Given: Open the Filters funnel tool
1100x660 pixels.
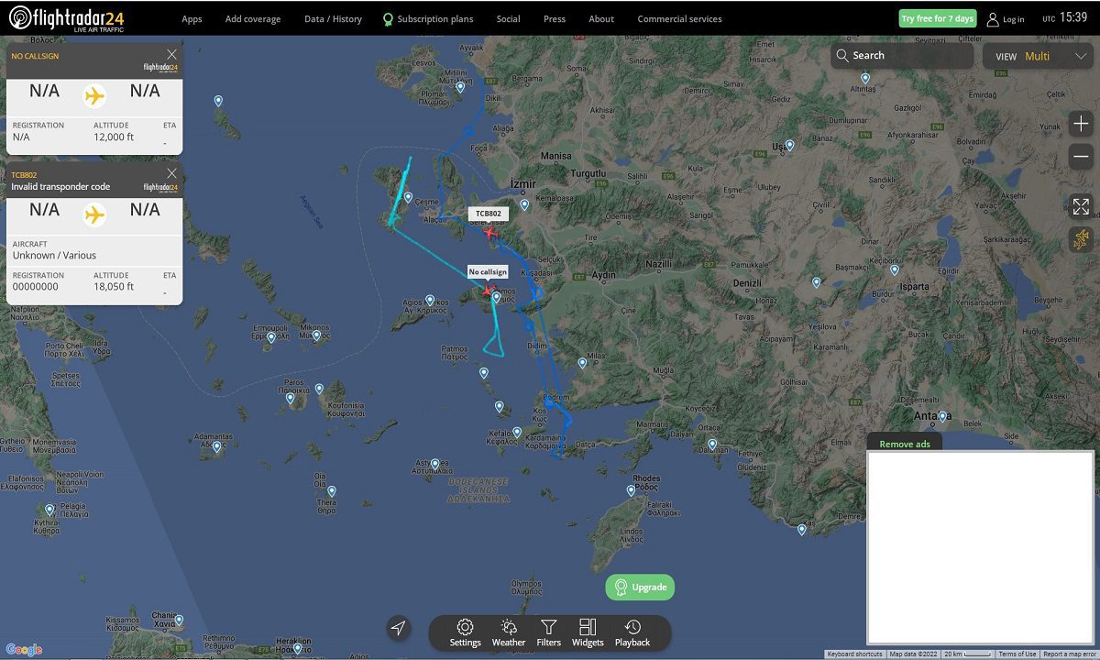Looking at the screenshot, I should point(548,632).
